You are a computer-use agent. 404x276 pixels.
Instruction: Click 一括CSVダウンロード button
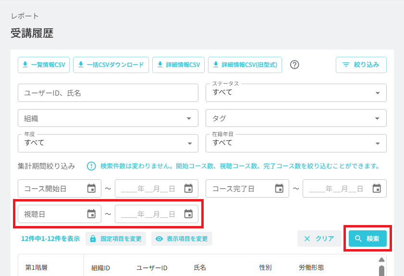111,65
